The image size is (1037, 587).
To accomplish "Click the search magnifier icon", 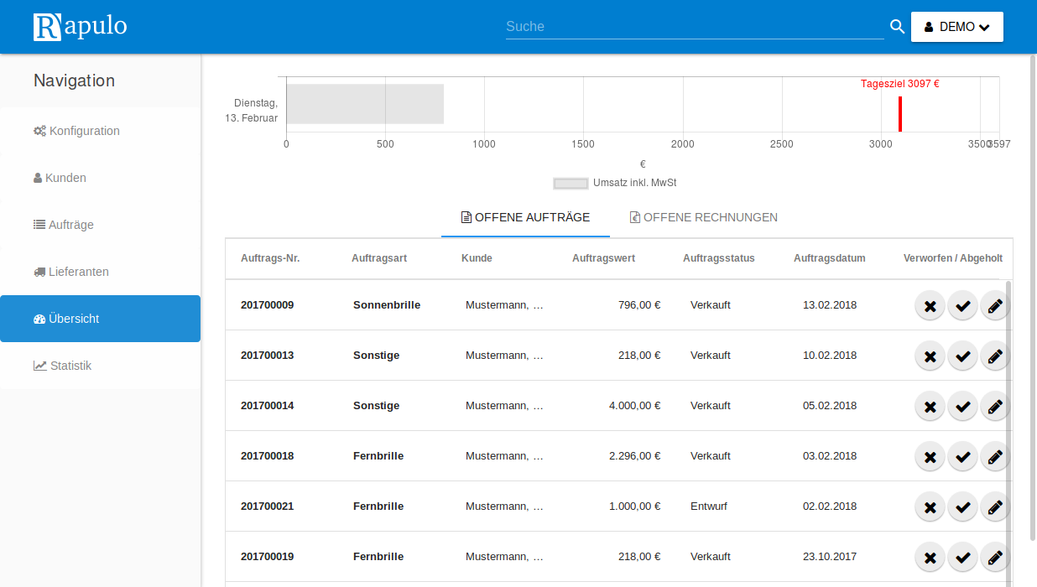I will (x=897, y=27).
